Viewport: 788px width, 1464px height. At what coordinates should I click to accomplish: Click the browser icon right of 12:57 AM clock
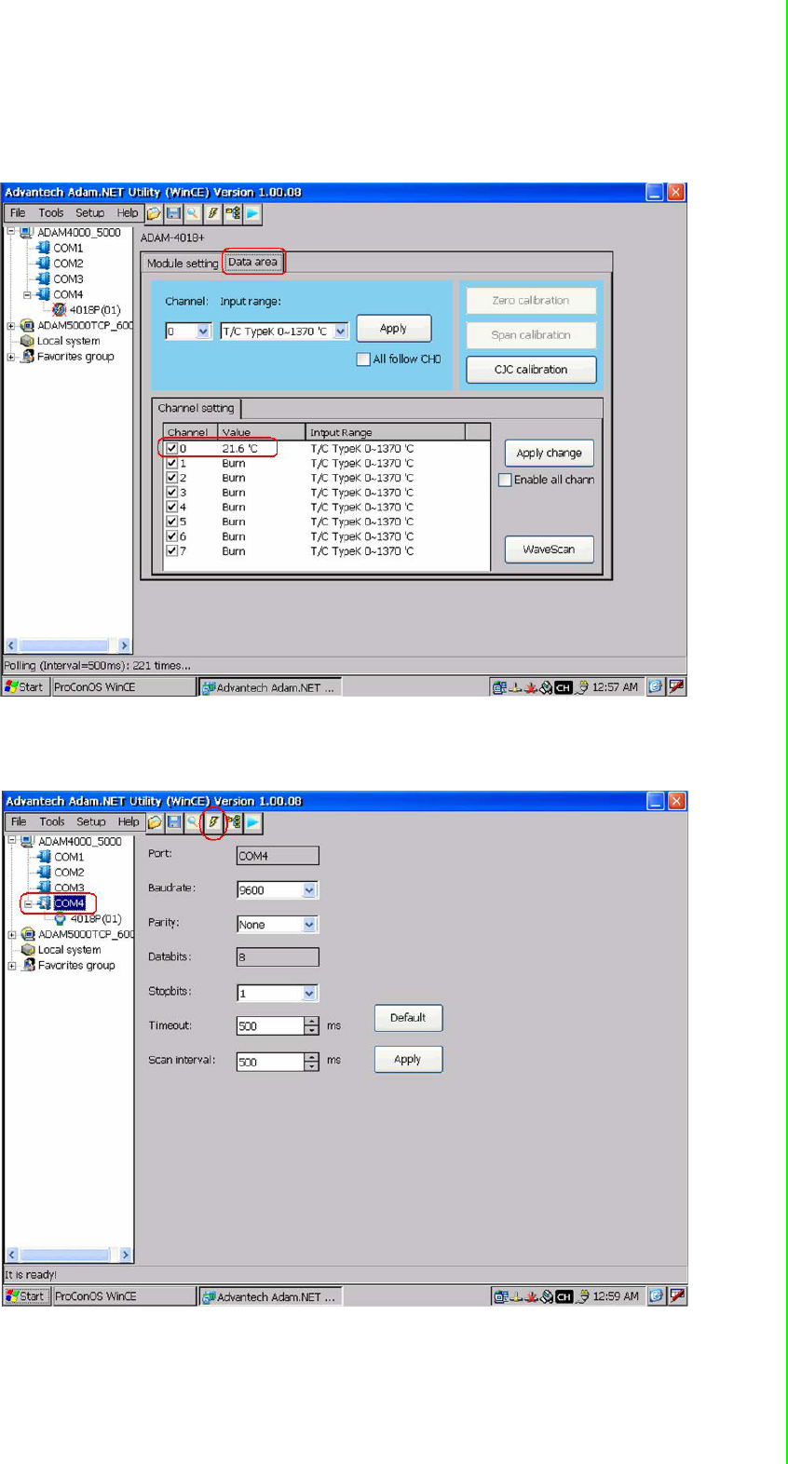(656, 686)
